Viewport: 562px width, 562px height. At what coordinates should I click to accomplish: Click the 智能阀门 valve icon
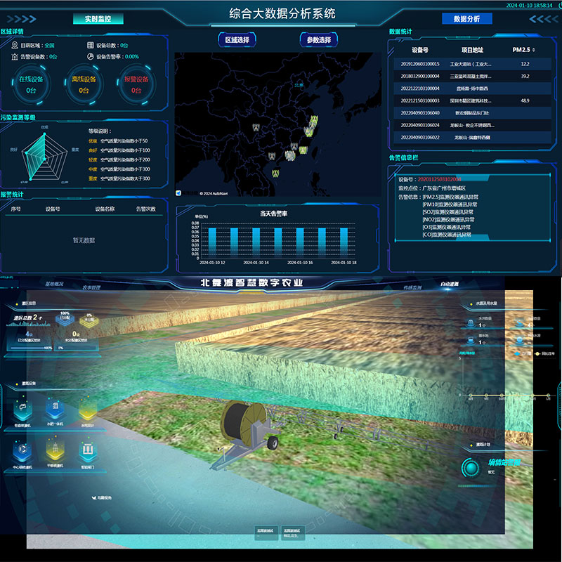[86, 448]
